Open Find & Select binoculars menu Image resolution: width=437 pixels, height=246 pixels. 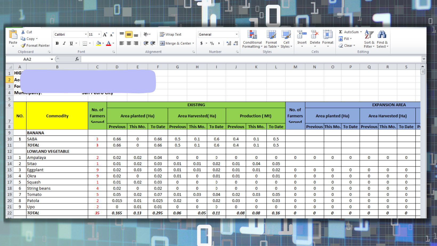pos(382,39)
